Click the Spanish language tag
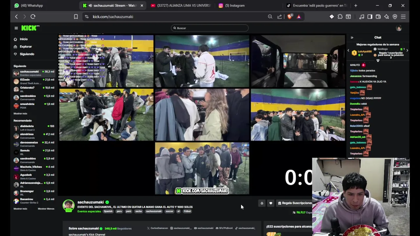 [x=108, y=211]
